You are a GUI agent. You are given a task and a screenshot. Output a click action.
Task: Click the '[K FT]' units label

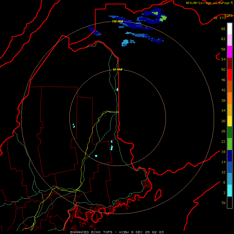[220, 18]
